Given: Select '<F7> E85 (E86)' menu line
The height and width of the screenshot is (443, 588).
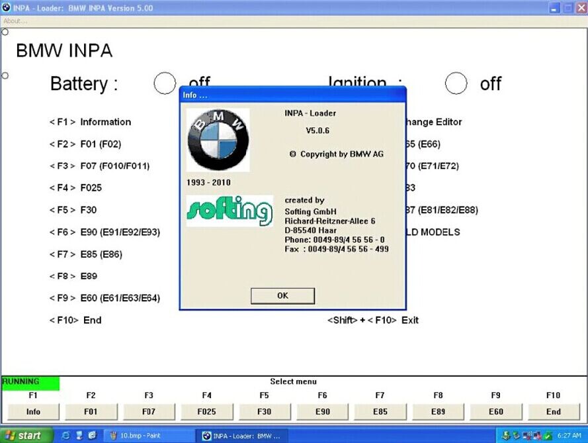Looking at the screenshot, I should click(x=86, y=254).
